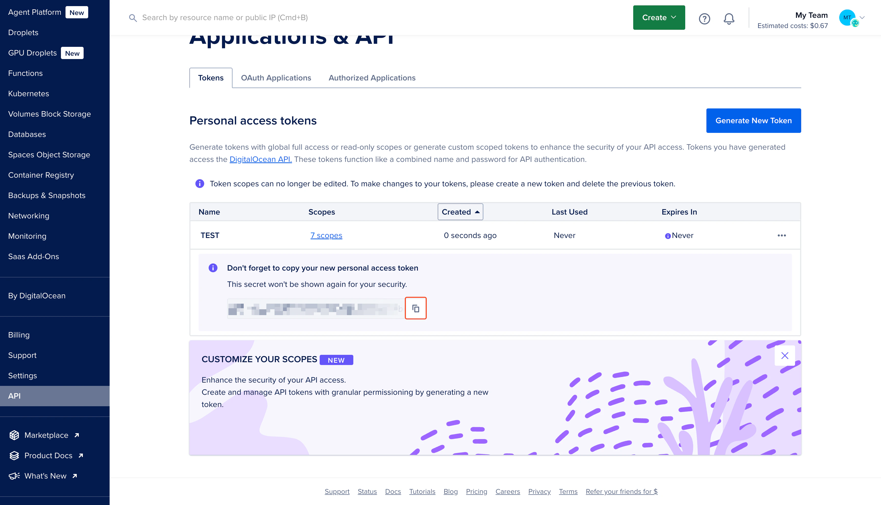881x505 pixels.
Task: Click the info icon beside Expires In Never
Action: pos(667,236)
